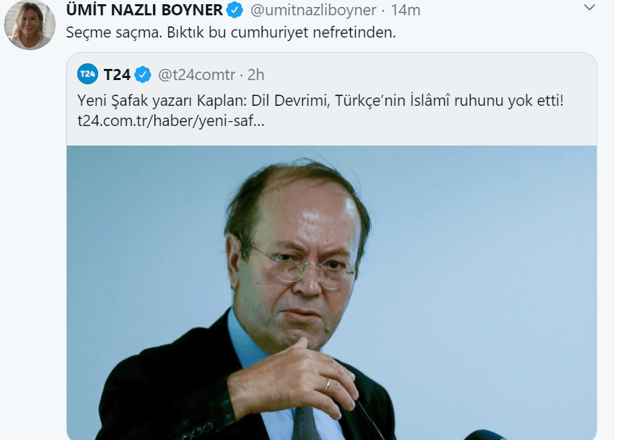623x440 pixels.
Task: Open the ÜMİT NAZLI BOYNER display name
Action: 145,10
